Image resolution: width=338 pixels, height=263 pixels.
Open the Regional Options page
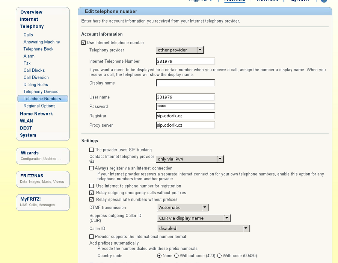tap(39, 106)
